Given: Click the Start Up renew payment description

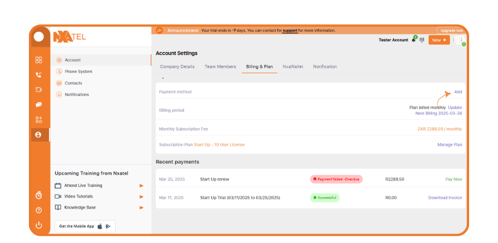Looking at the screenshot, I should click(x=214, y=179).
